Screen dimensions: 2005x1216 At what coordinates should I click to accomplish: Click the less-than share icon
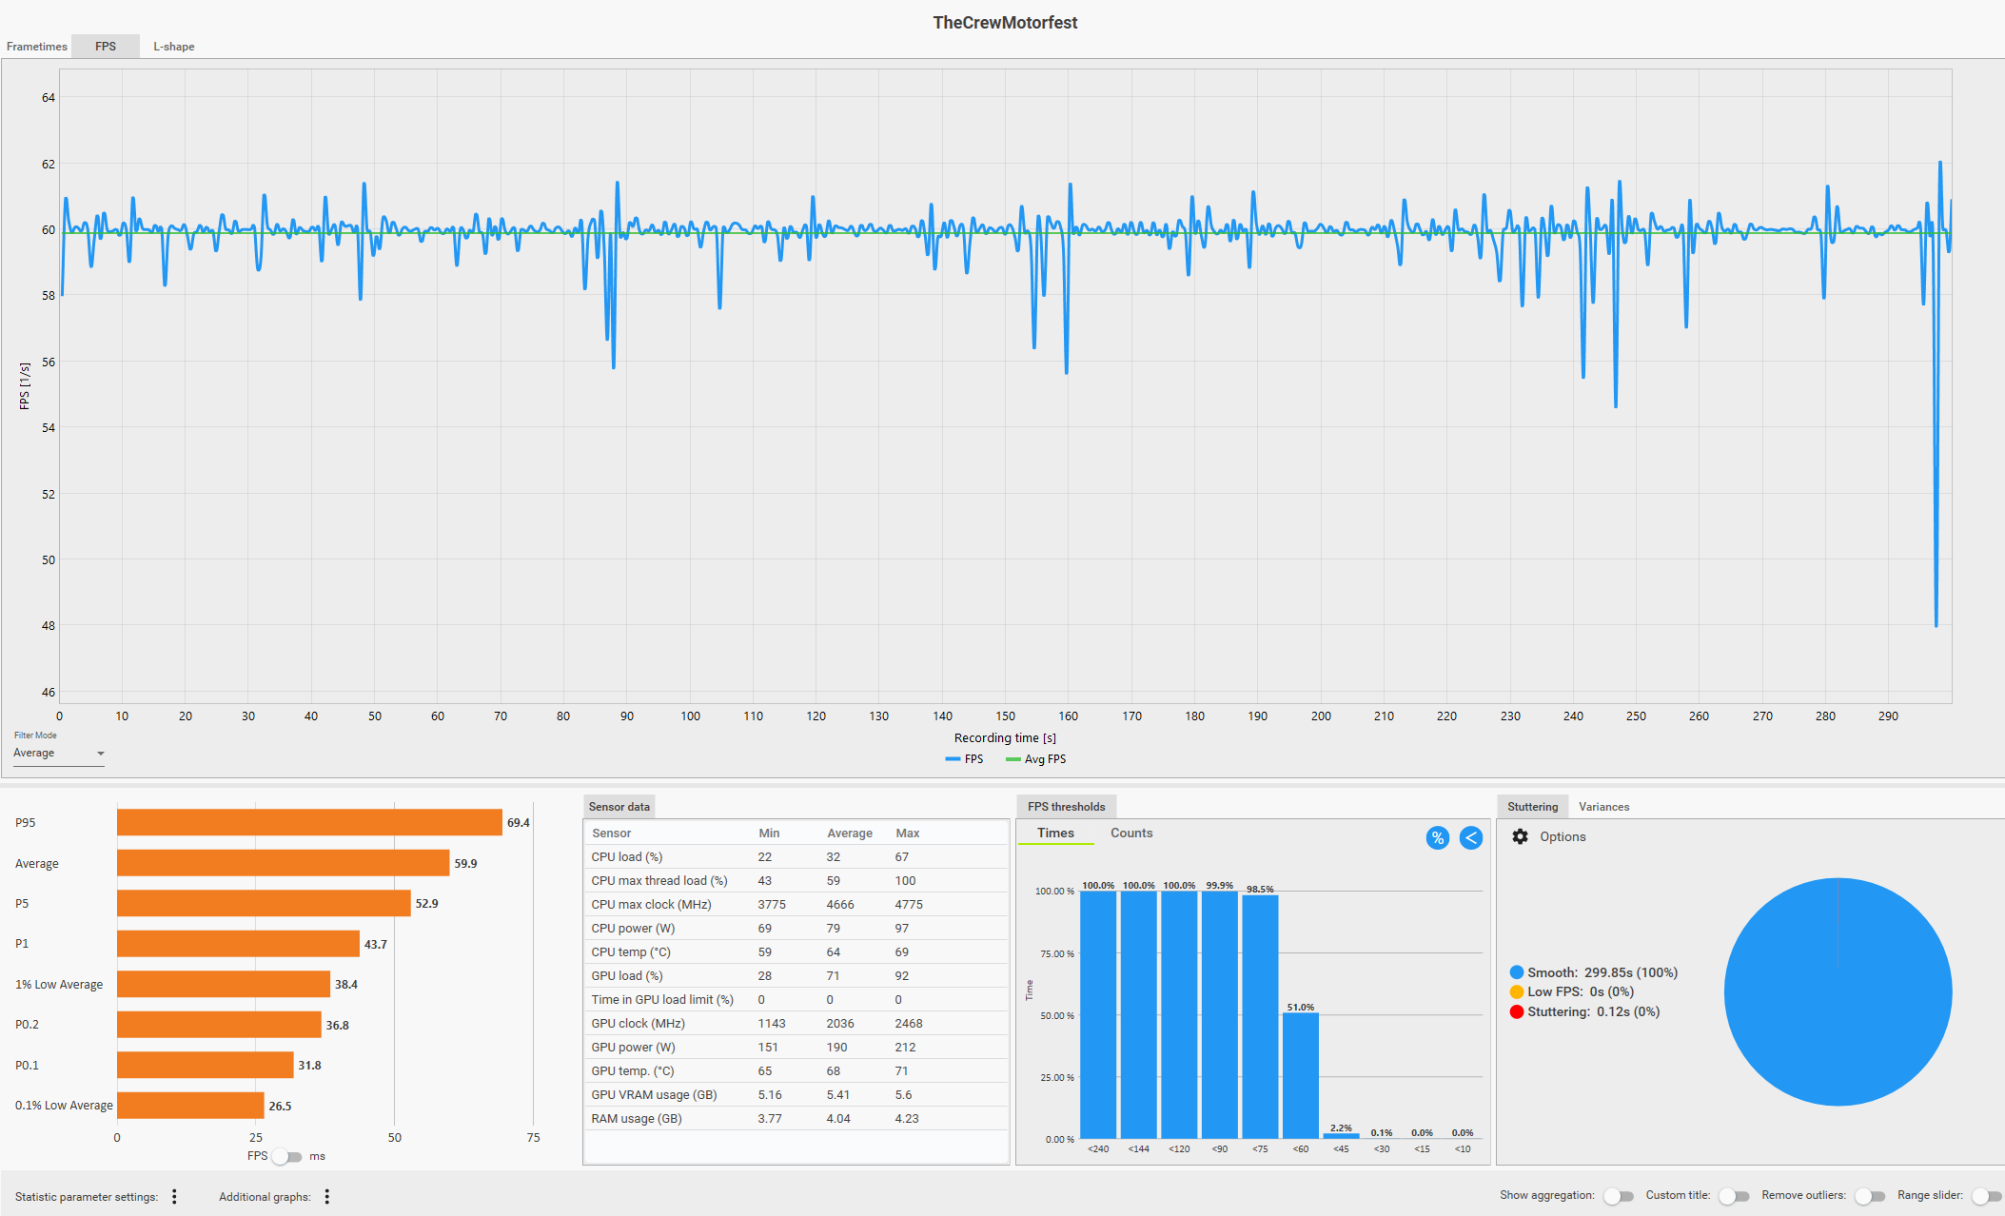click(1470, 837)
